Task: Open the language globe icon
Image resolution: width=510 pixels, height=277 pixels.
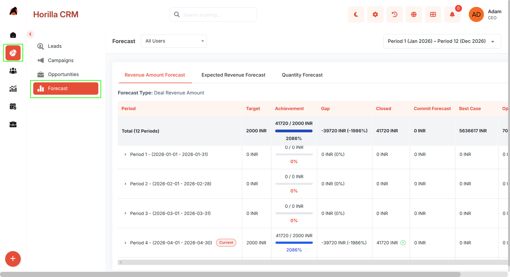Action: point(414,15)
